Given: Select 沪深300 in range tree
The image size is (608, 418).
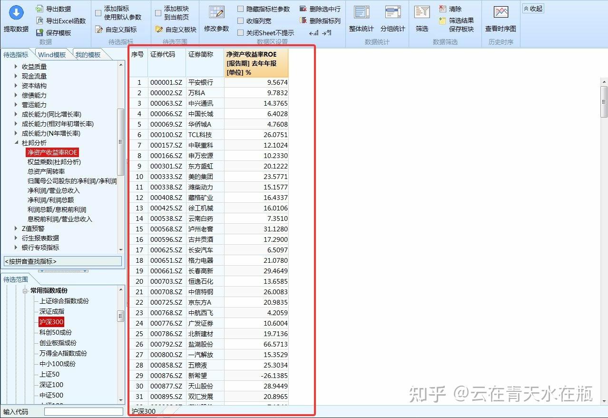Looking at the screenshot, I should coord(51,322).
